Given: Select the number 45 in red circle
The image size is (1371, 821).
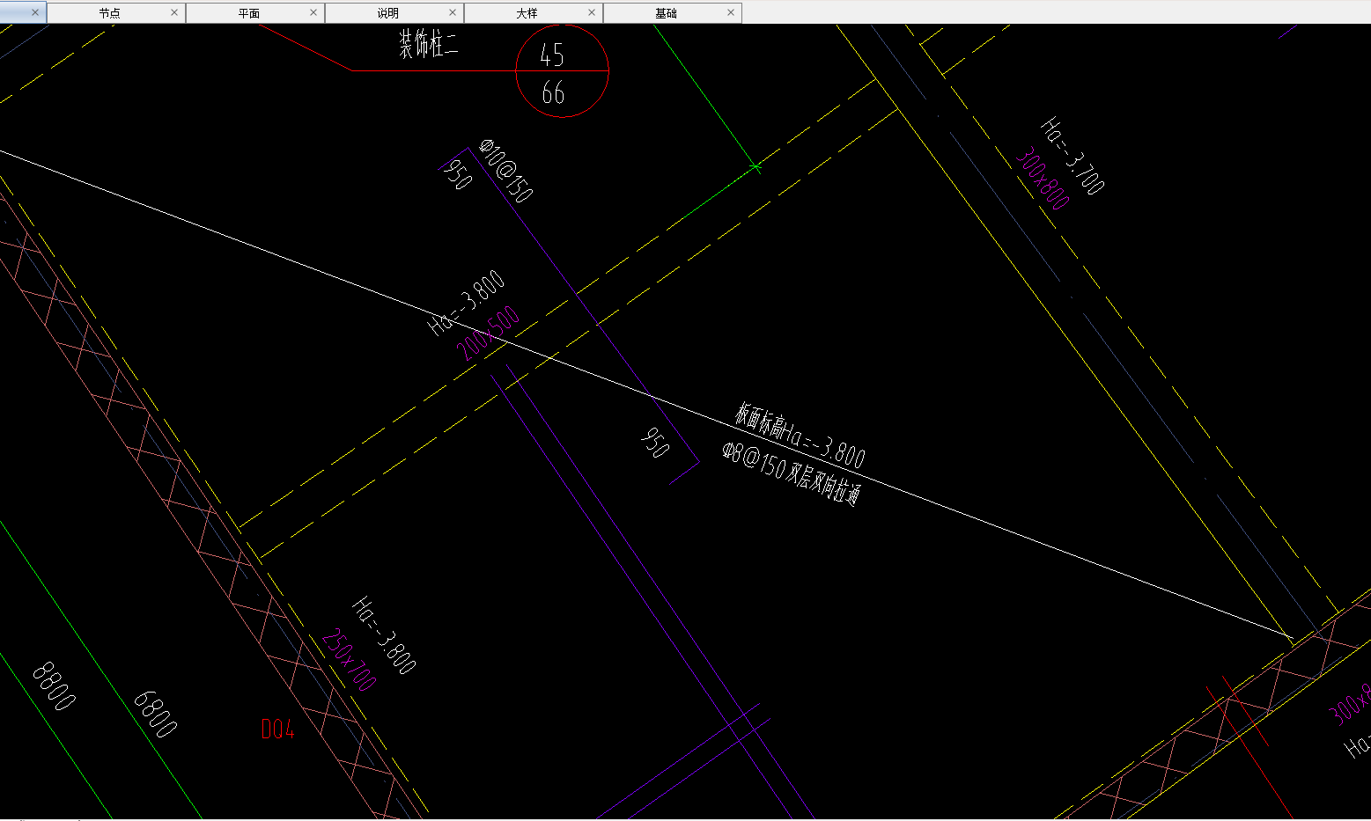Looking at the screenshot, I should (552, 55).
